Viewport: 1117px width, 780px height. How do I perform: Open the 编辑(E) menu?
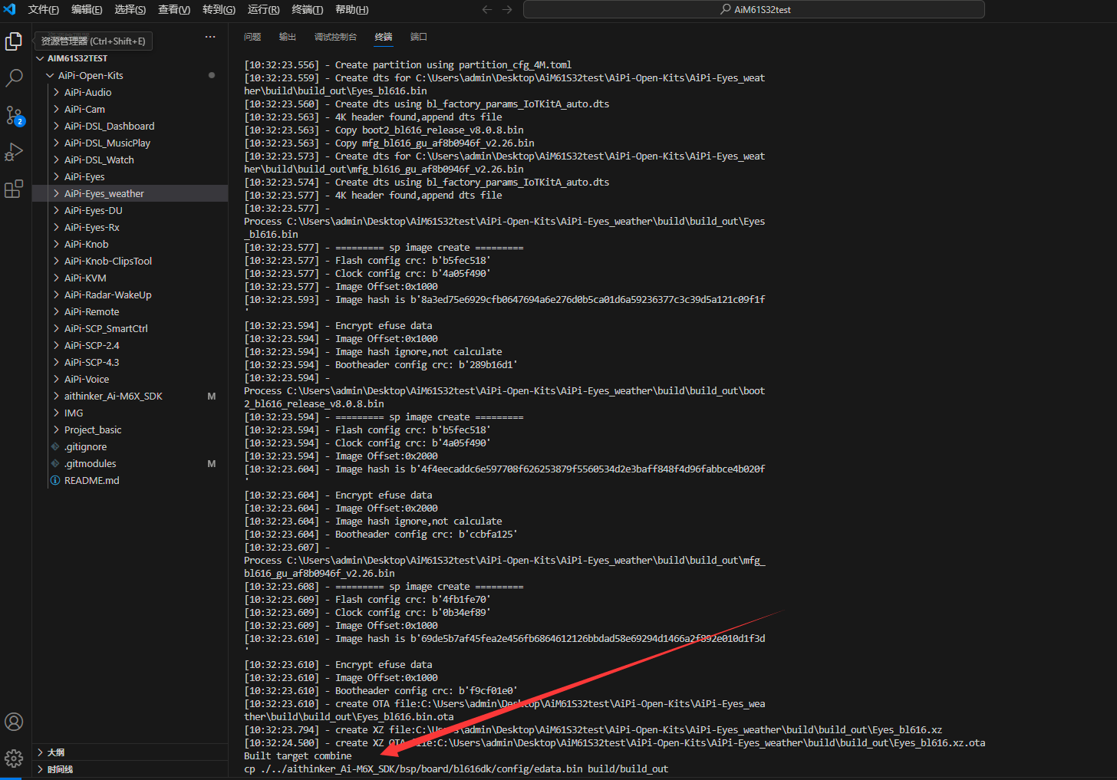[87, 9]
